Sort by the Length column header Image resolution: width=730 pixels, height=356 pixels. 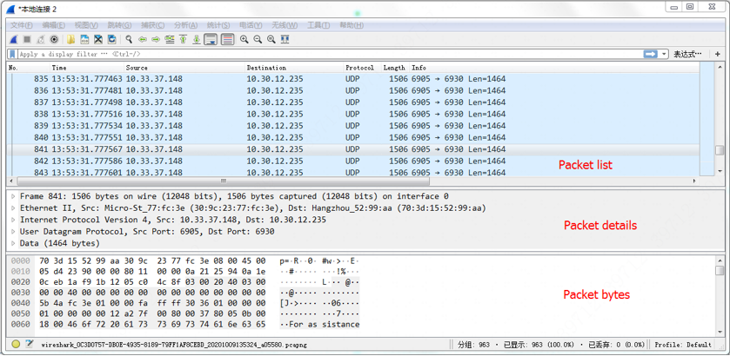[x=395, y=68]
